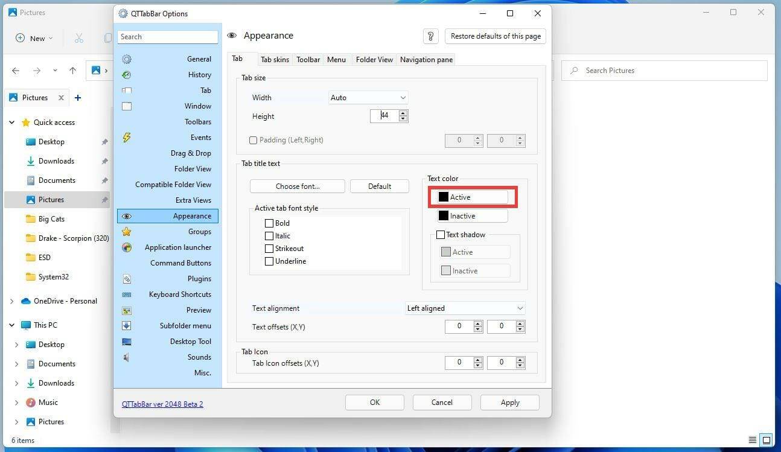Switch to the Tab skins tab
This screenshot has height=452, width=781.
coord(275,59)
